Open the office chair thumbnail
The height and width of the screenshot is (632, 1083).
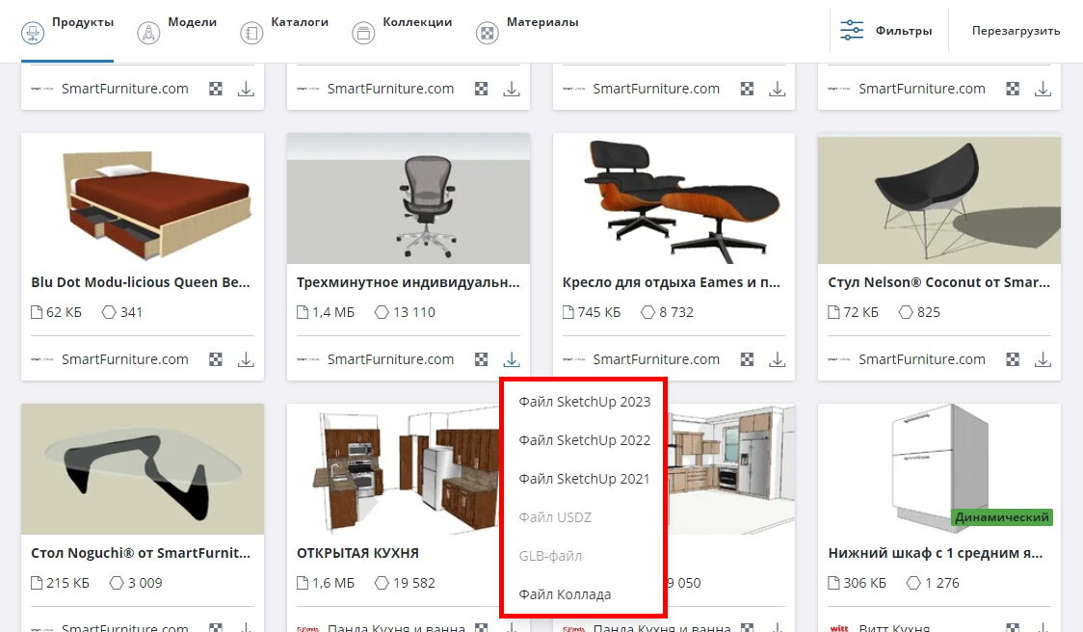coord(409,198)
